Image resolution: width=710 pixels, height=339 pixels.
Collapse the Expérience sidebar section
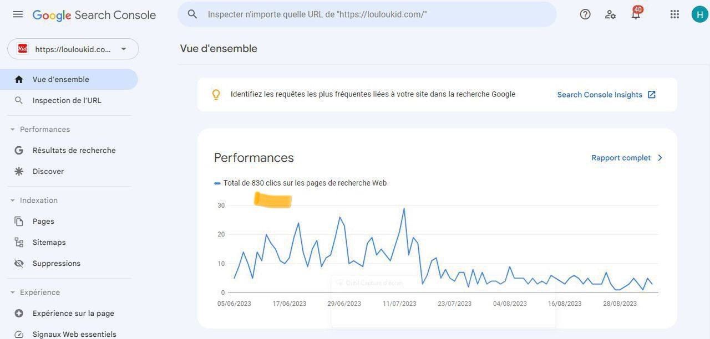[13, 292]
